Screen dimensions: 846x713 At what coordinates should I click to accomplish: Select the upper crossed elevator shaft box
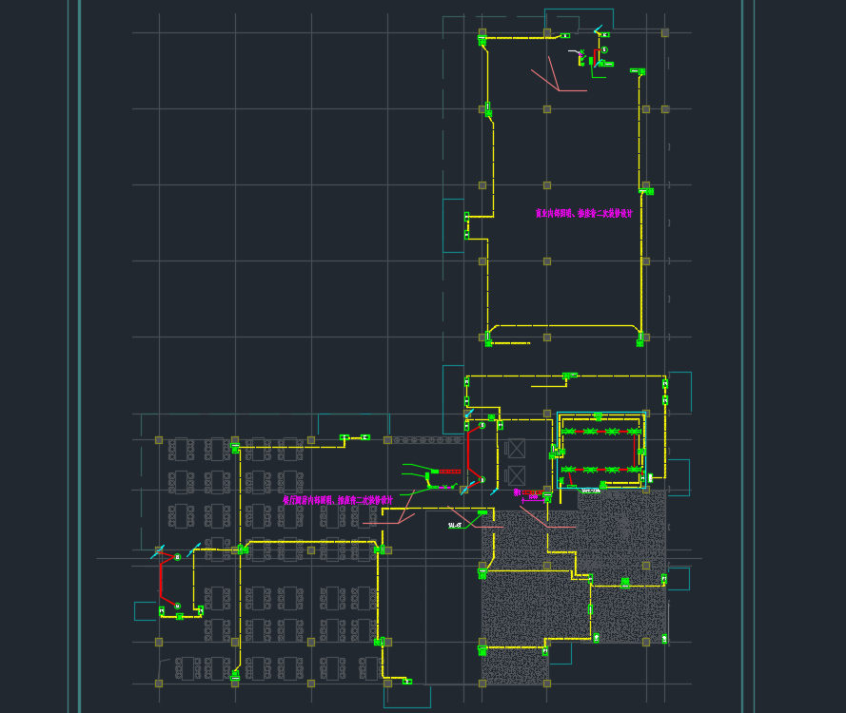[517, 449]
